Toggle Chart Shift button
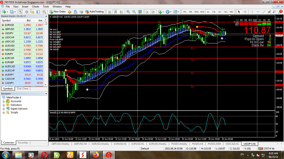Viewport: 284px width, 159px height. point(153,12)
